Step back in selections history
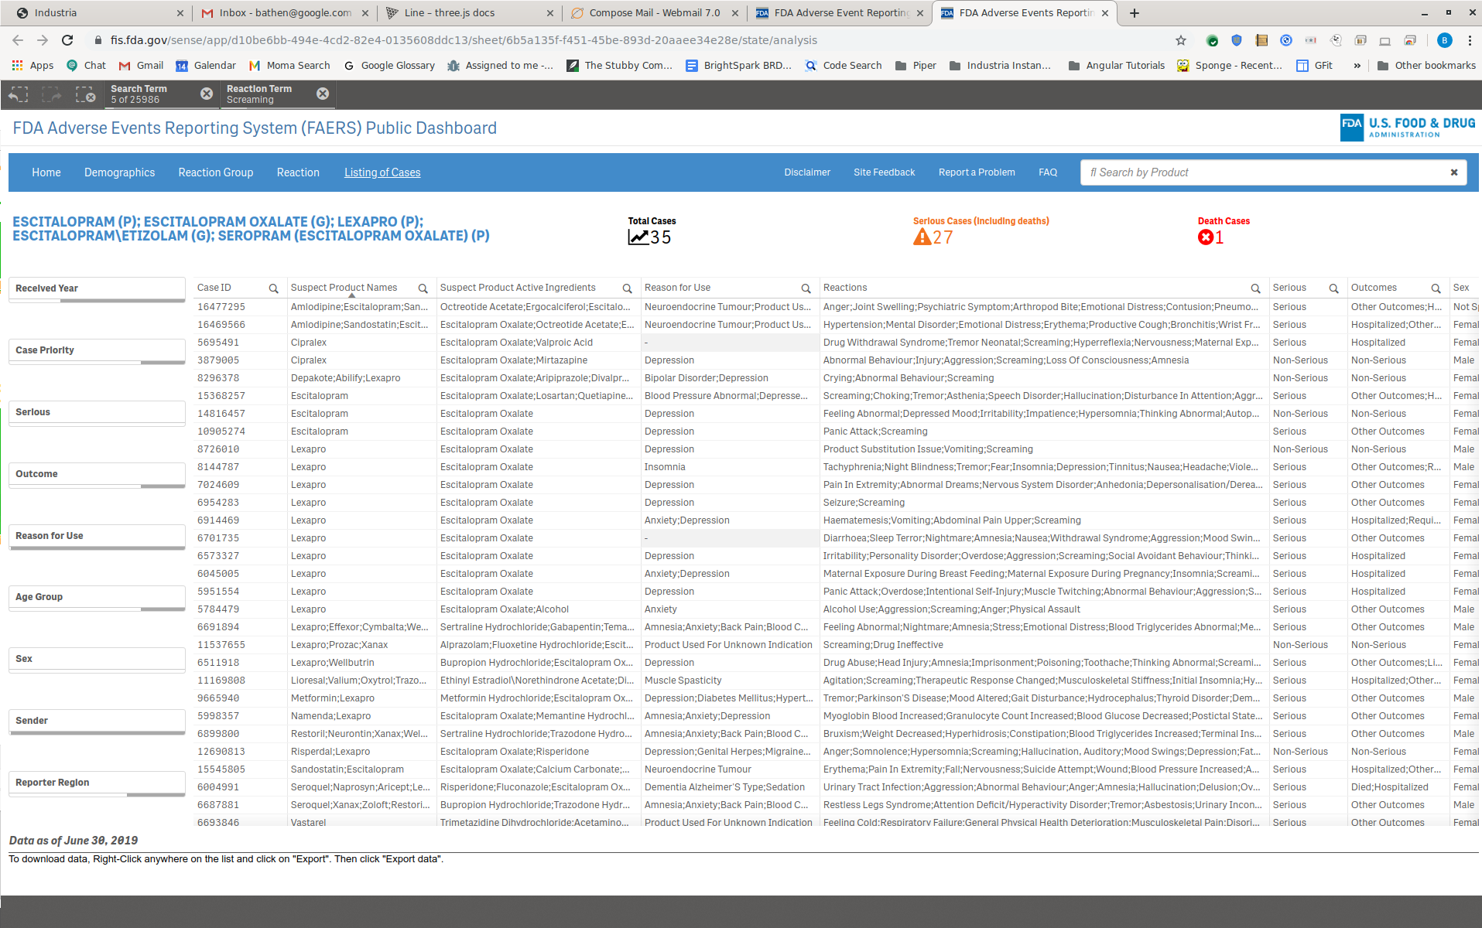Image resolution: width=1482 pixels, height=928 pixels. tap(19, 94)
